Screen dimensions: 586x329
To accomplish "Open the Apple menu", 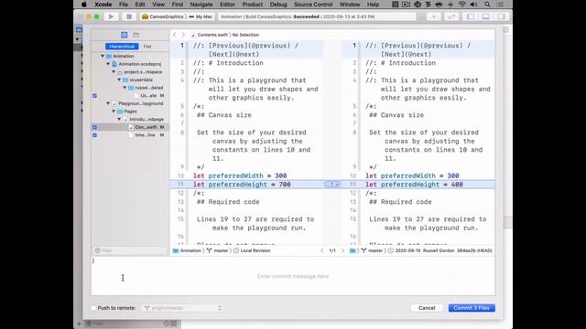I will point(84,5).
